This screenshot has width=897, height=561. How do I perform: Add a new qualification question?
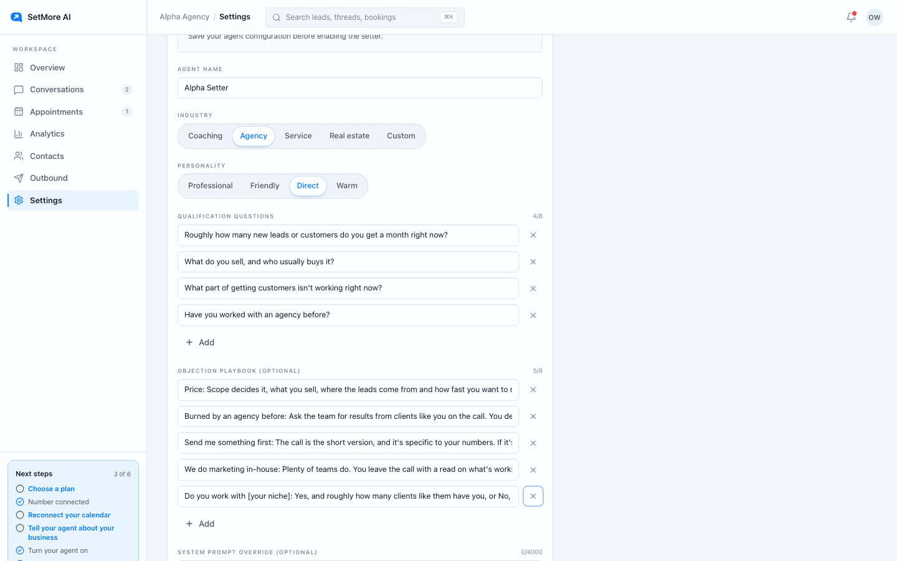pos(200,342)
